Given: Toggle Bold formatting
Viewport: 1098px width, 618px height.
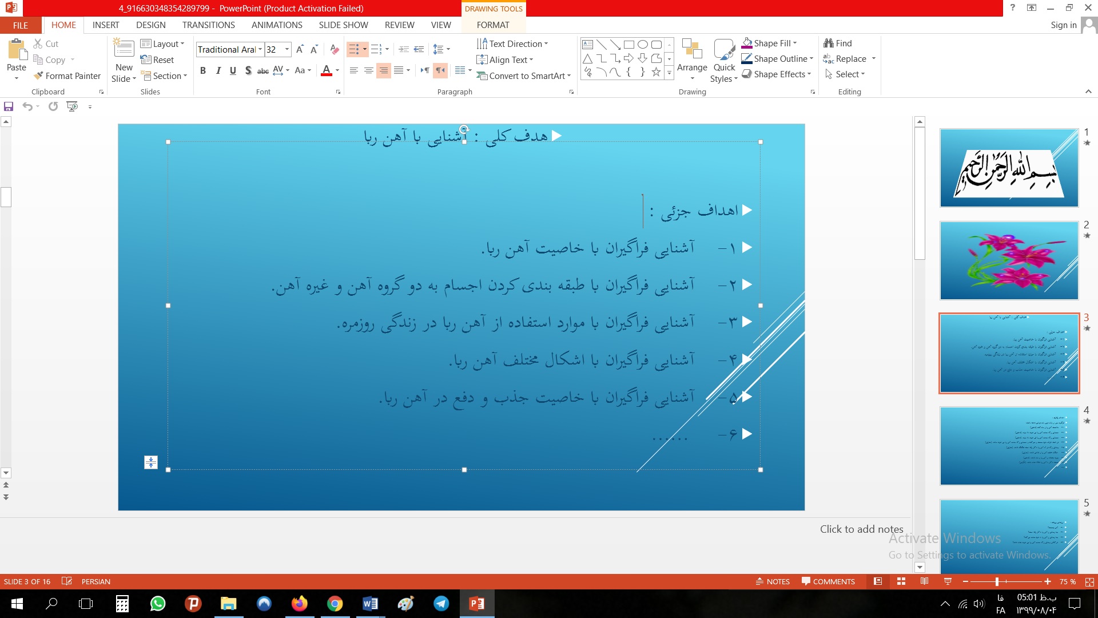Looking at the screenshot, I should tap(202, 70).
